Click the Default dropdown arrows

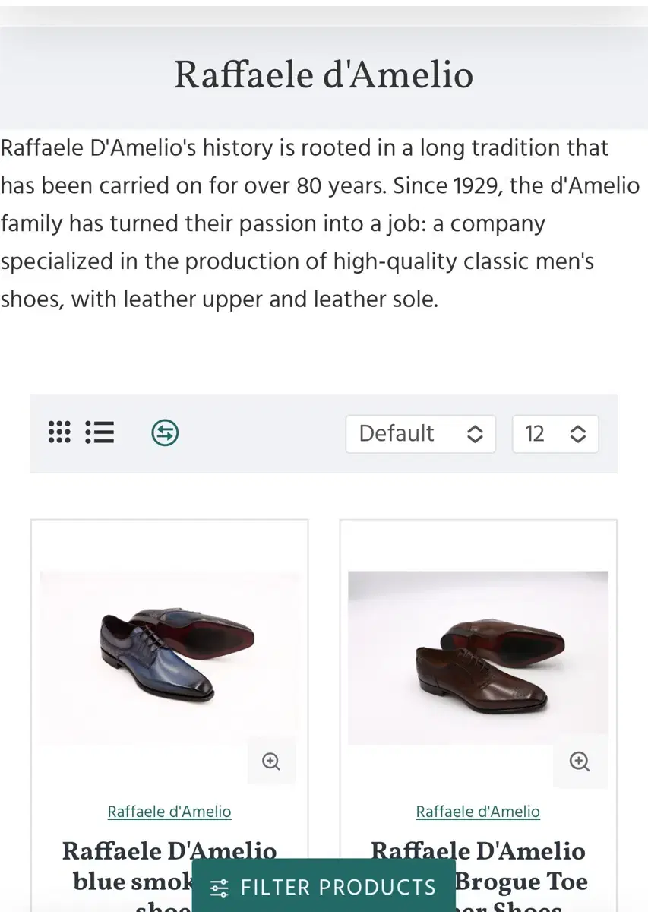coord(475,434)
